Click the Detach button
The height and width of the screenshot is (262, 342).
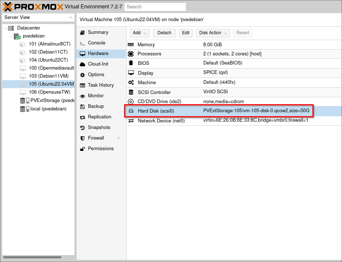click(164, 33)
